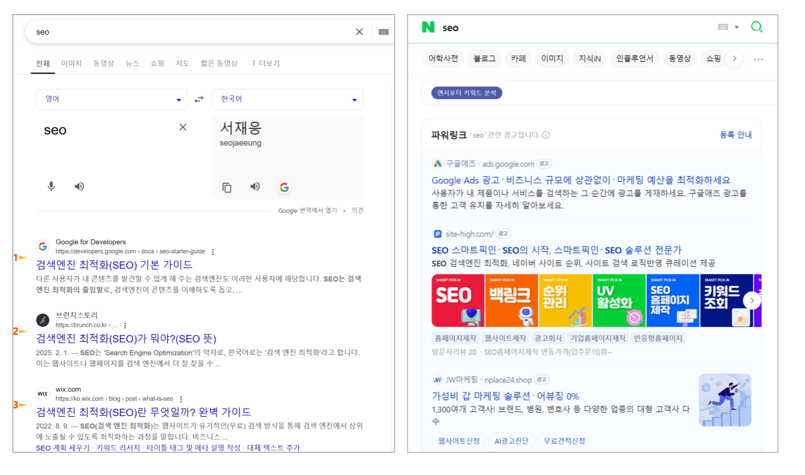Click the 키워드 리서치 sublink
This screenshot has height=475, width=805.
118,448
